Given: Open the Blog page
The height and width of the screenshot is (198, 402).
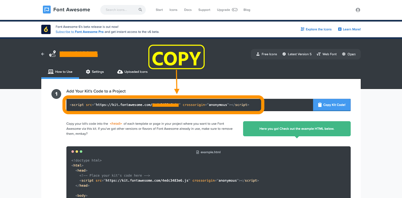Looking at the screenshot, I should pyautogui.click(x=247, y=10).
